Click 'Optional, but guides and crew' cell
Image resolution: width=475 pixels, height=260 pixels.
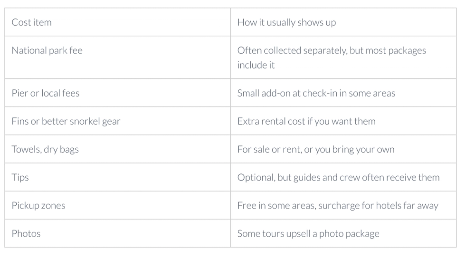tap(338, 177)
